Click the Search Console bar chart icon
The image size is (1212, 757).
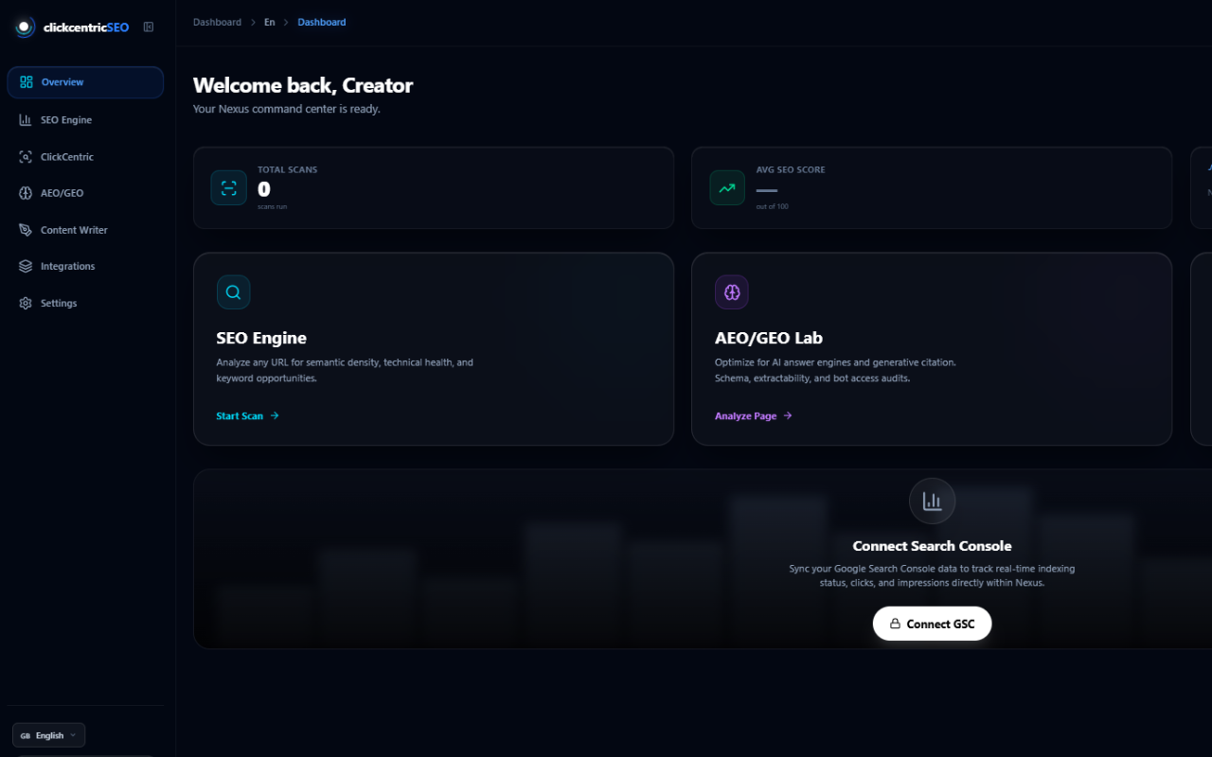pyautogui.click(x=933, y=501)
